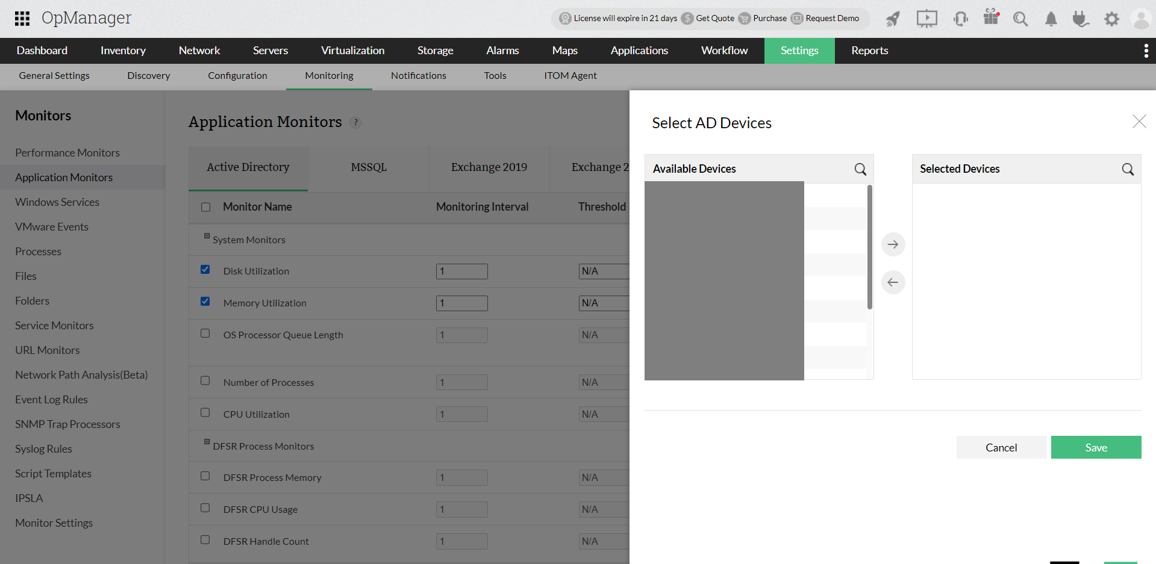
Task: Open the gear quick settings icon
Action: click(x=1111, y=19)
